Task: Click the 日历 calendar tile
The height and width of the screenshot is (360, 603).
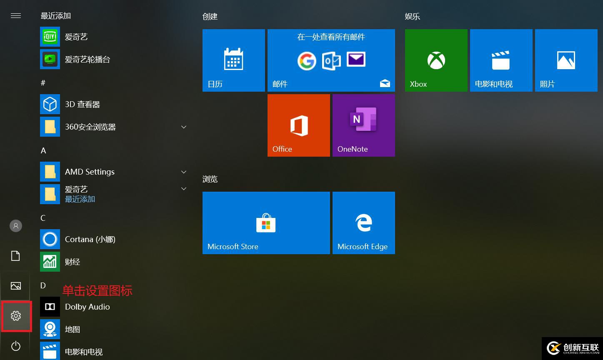Action: (x=233, y=60)
